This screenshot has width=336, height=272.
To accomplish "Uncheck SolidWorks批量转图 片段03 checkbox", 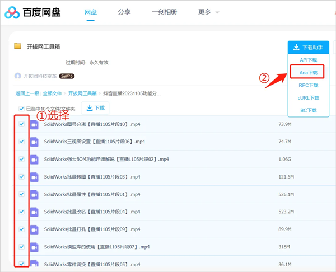I will click(22, 177).
